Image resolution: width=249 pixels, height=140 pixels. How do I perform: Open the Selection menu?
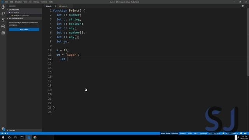tap(18, 2)
